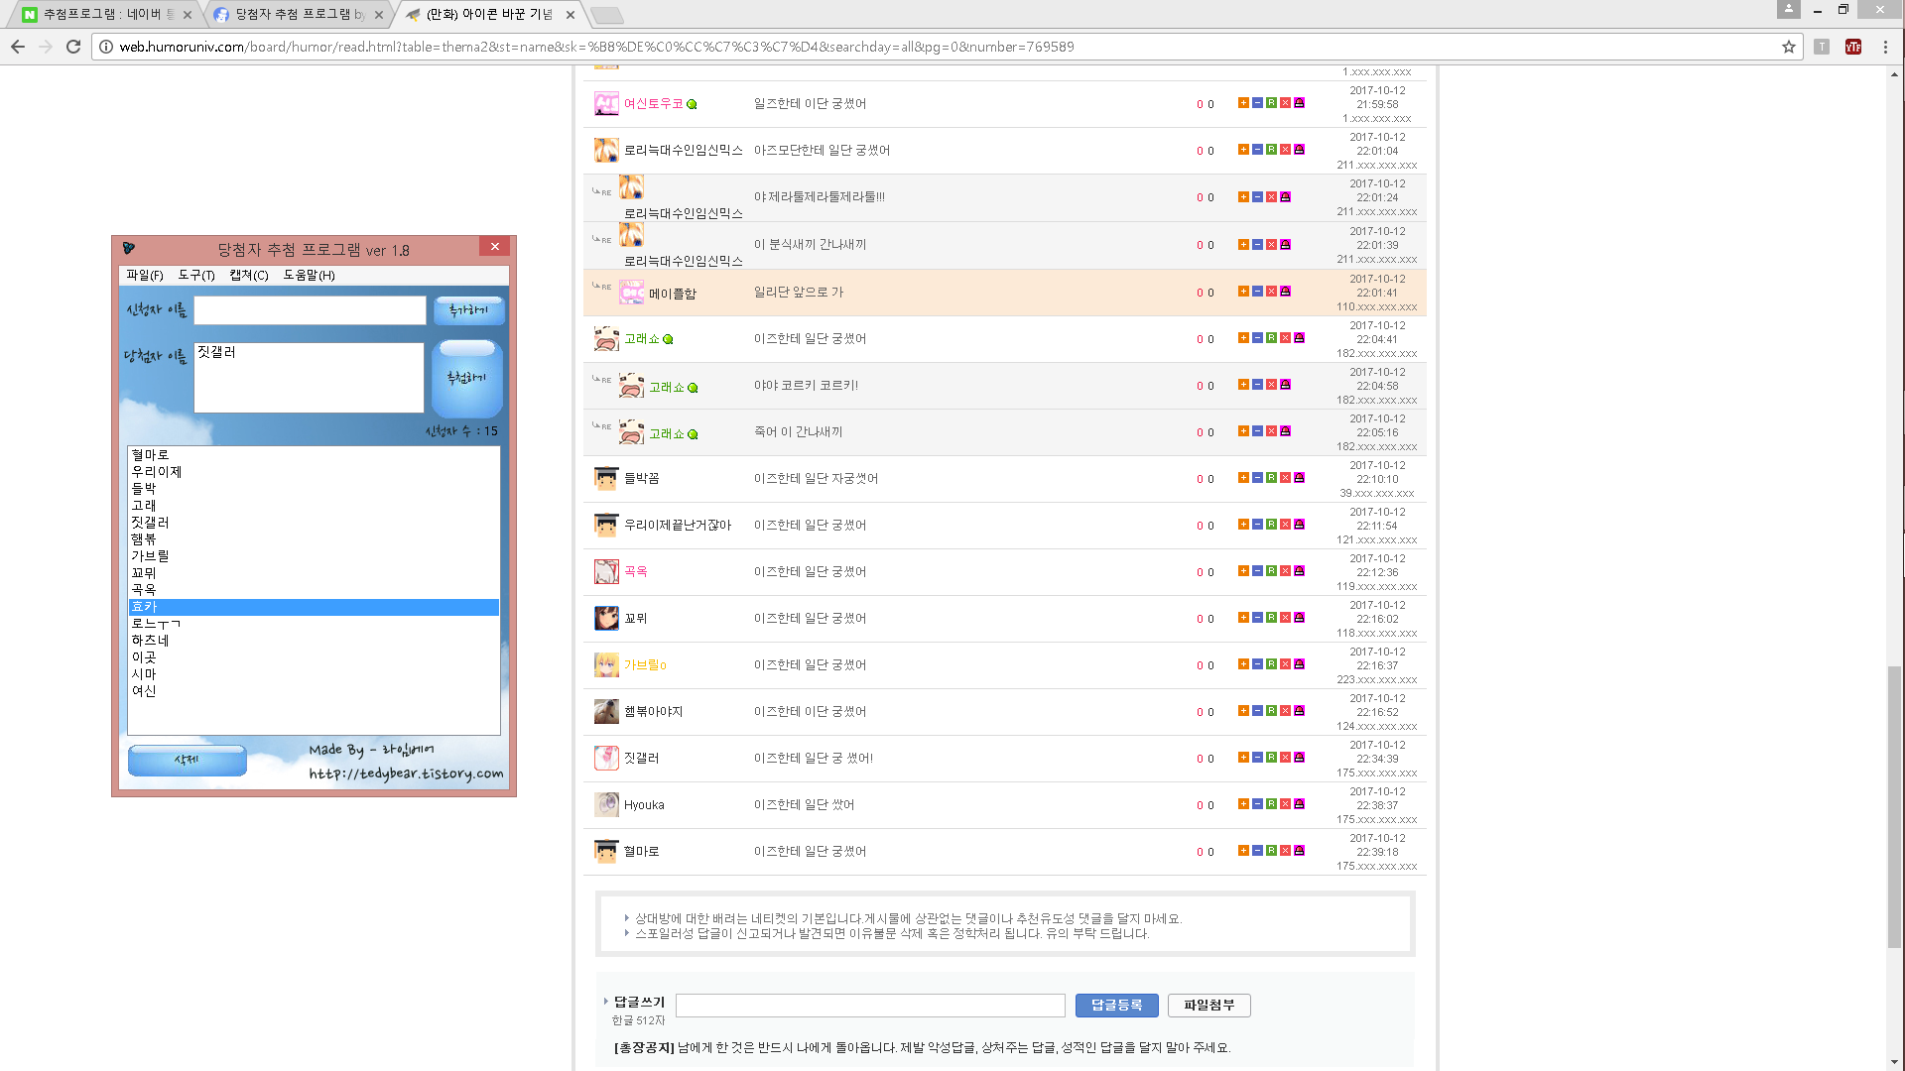Bookmark this page with star icon
The image size is (1905, 1071).
tap(1788, 47)
